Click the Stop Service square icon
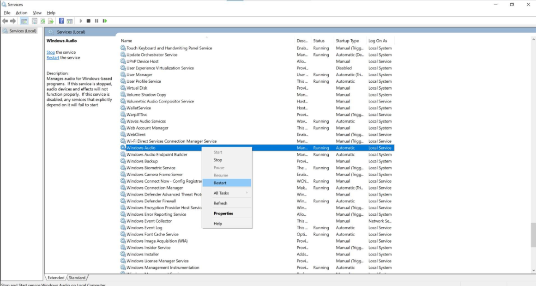536x286 pixels. [88, 20]
